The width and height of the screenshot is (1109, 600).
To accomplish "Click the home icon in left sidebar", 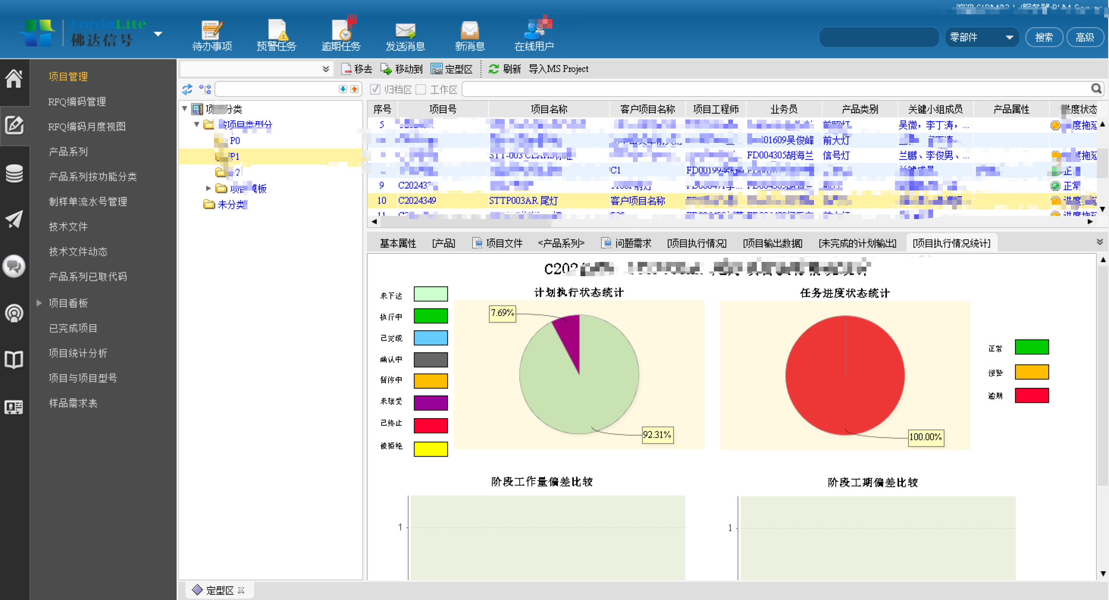I will click(x=14, y=79).
